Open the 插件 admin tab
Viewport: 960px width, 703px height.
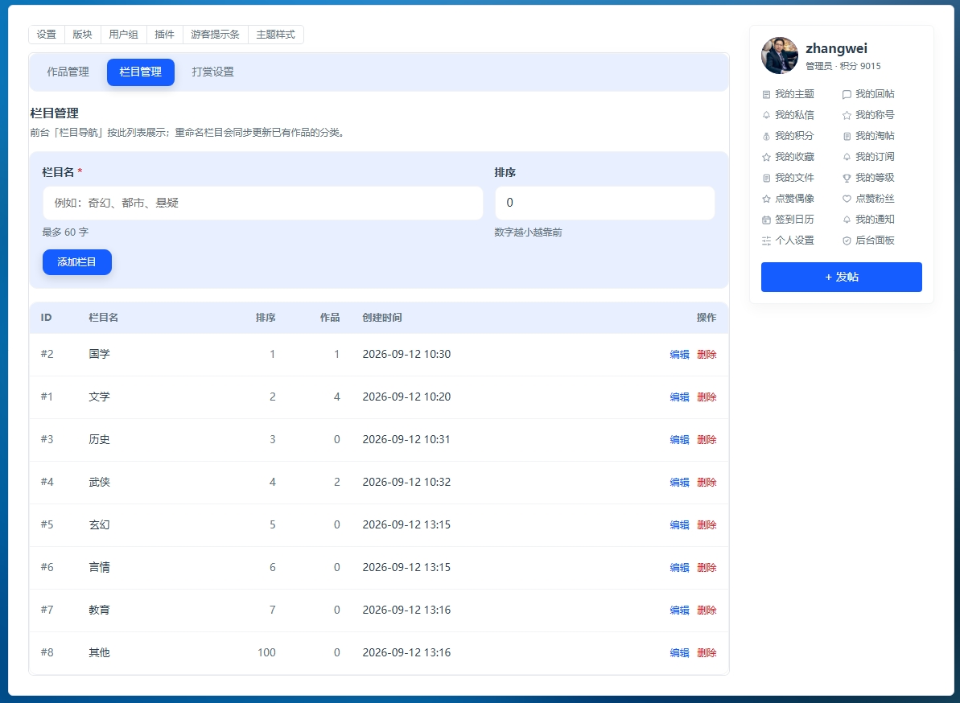point(165,35)
